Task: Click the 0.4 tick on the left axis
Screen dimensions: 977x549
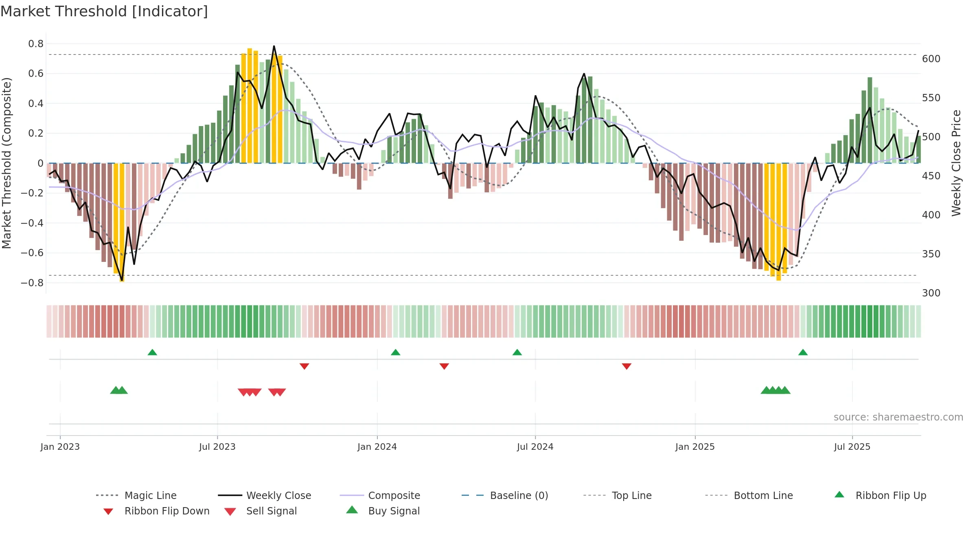Action: (x=36, y=103)
